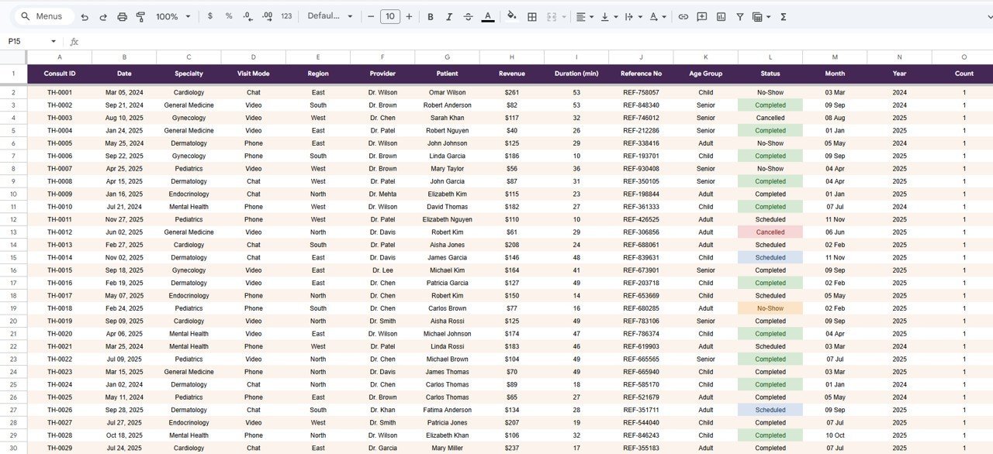Image resolution: width=993 pixels, height=454 pixels.
Task: Toggle bold formatting
Action: (x=431, y=16)
